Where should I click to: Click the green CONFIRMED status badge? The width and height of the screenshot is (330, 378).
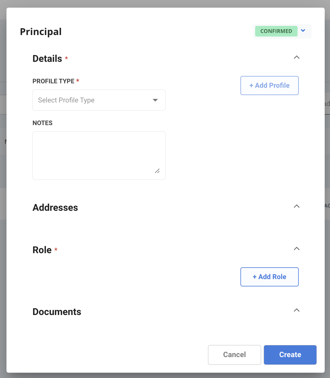276,31
